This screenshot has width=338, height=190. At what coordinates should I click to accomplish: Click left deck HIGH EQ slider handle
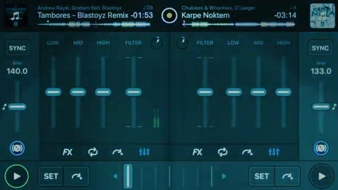103,92
